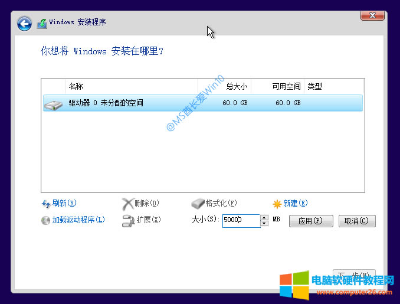Click the load driver disc icon
This screenshot has width=400, height=304.
[45, 221]
